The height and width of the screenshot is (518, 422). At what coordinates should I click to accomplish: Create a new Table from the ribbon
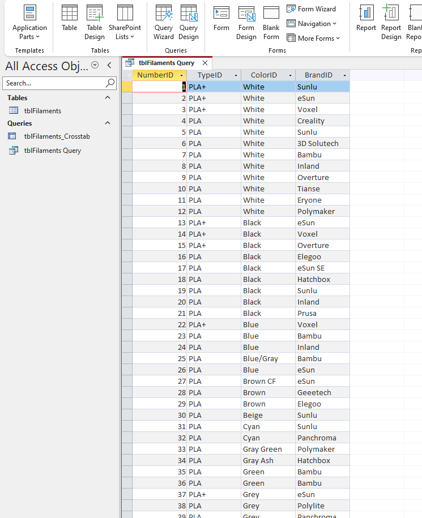click(x=70, y=19)
